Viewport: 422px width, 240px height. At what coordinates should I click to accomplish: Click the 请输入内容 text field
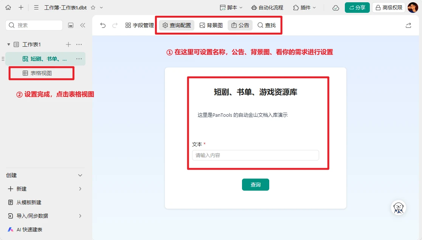256,155
